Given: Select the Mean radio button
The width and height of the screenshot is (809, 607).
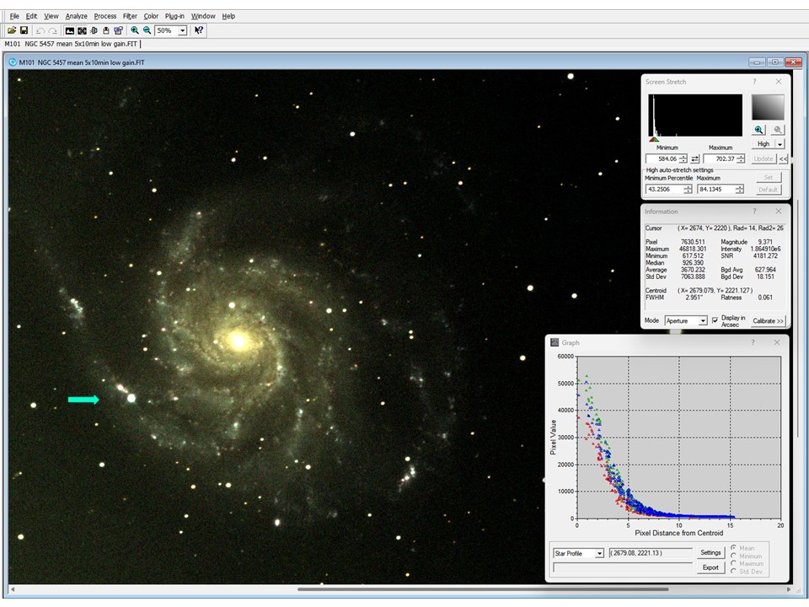Looking at the screenshot, I should (734, 549).
